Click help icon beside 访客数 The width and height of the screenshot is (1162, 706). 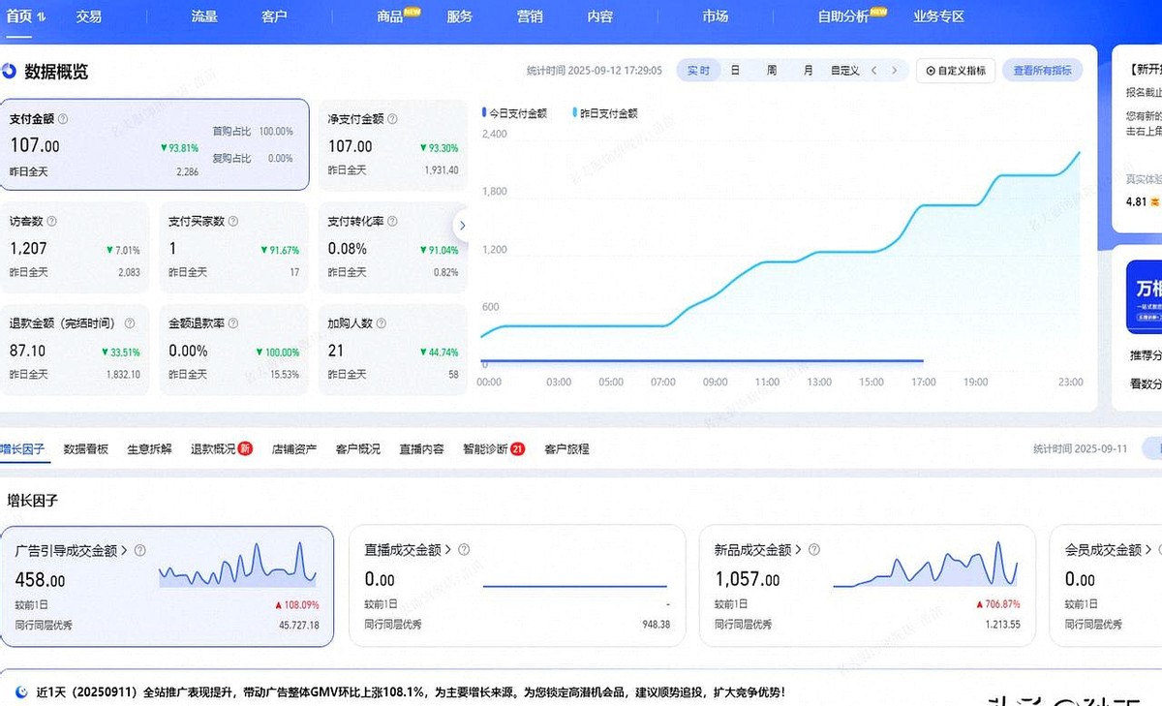(51, 222)
